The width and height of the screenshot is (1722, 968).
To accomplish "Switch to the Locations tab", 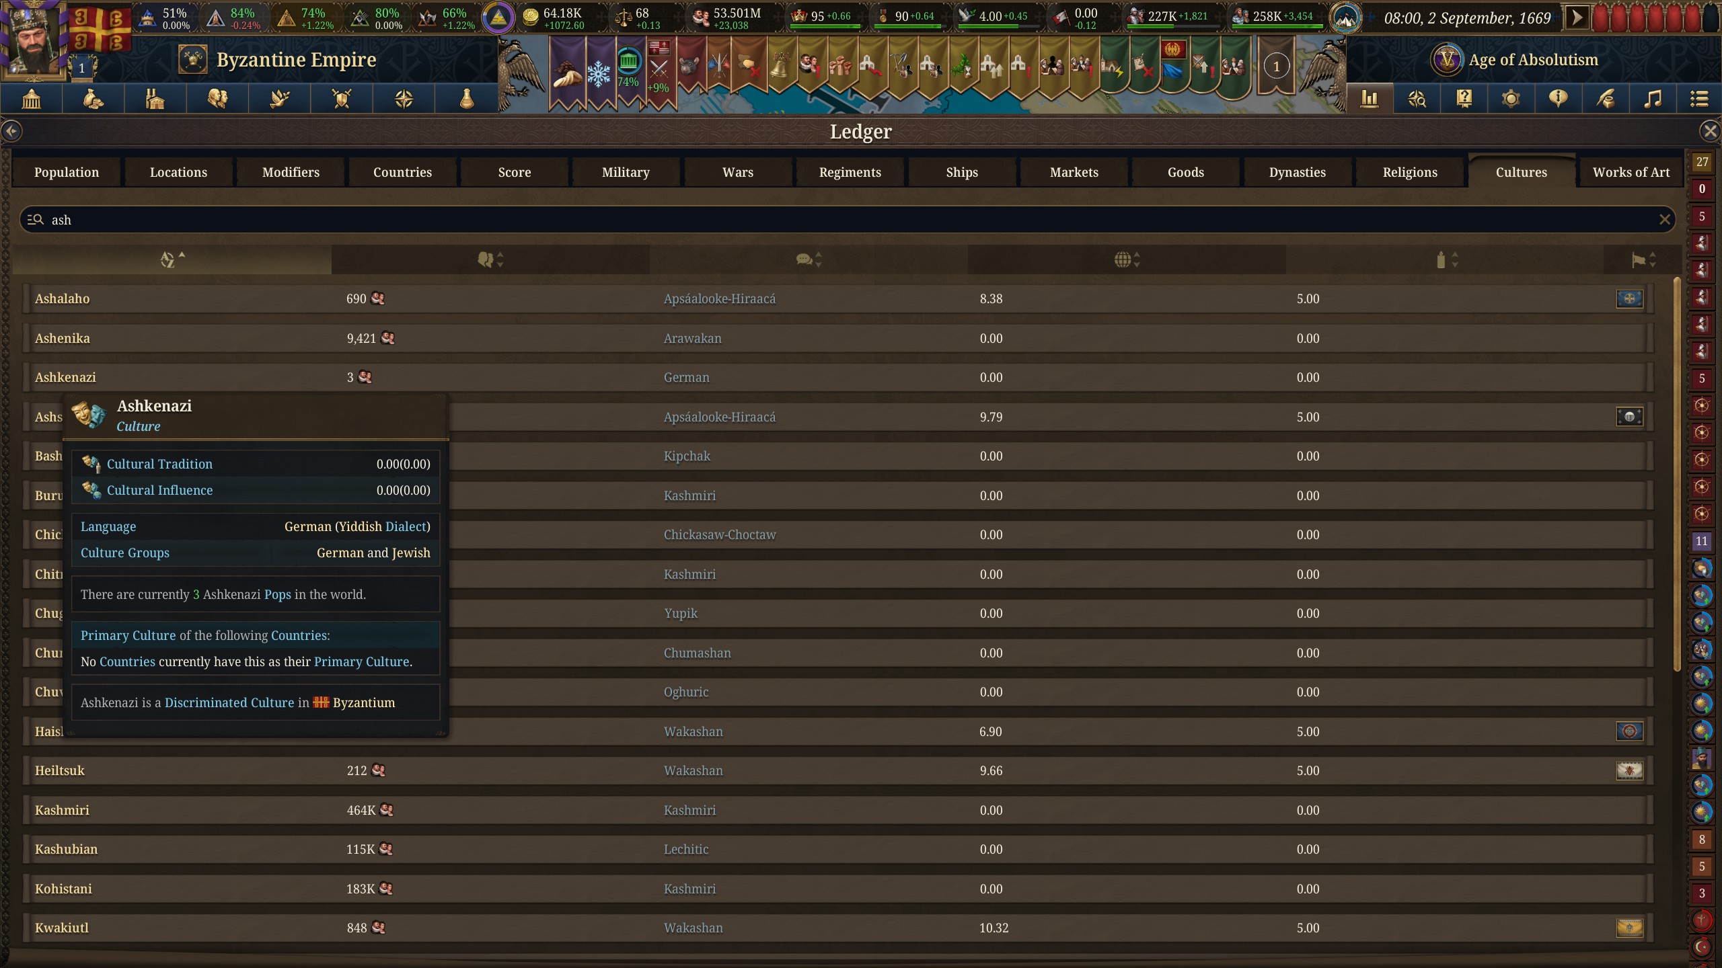I will click(178, 172).
